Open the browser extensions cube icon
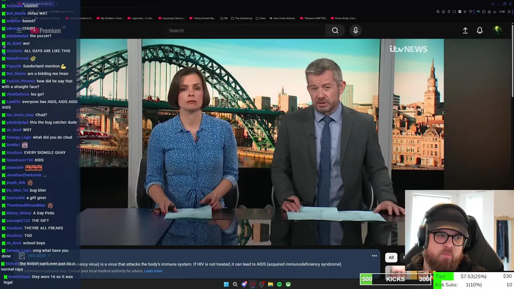This screenshot has width=514, height=289. coord(484,12)
